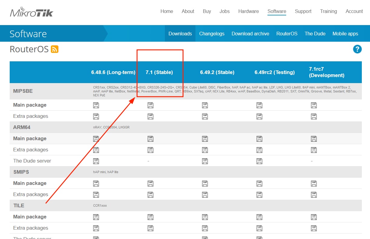Screen dimensions: 370x239
Task: Open the Training page
Action: [x=329, y=11]
